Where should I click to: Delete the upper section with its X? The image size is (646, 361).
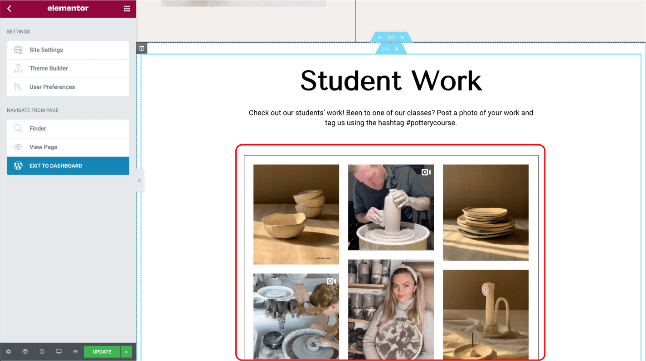[x=402, y=38]
